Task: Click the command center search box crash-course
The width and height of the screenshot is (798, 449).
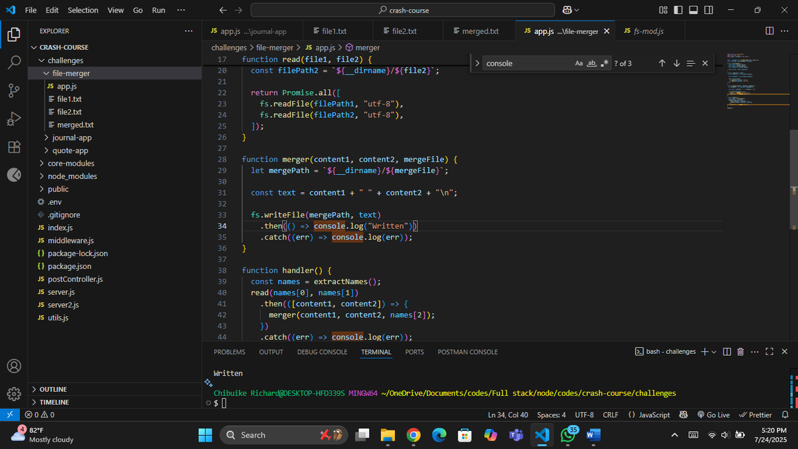Action: click(x=402, y=10)
